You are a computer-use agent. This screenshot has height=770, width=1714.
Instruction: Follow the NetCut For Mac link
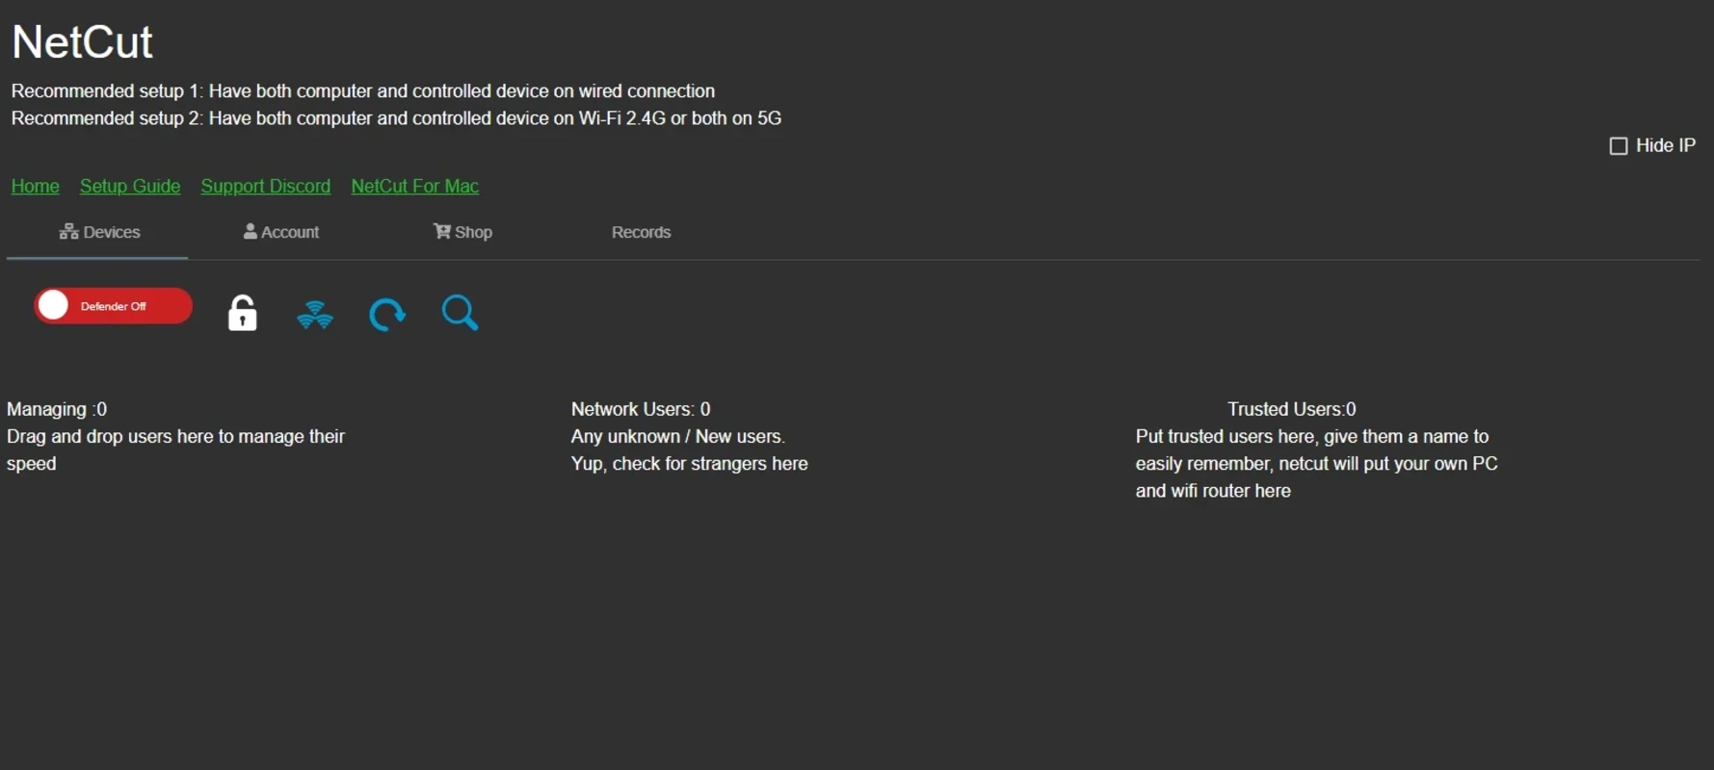tap(415, 186)
